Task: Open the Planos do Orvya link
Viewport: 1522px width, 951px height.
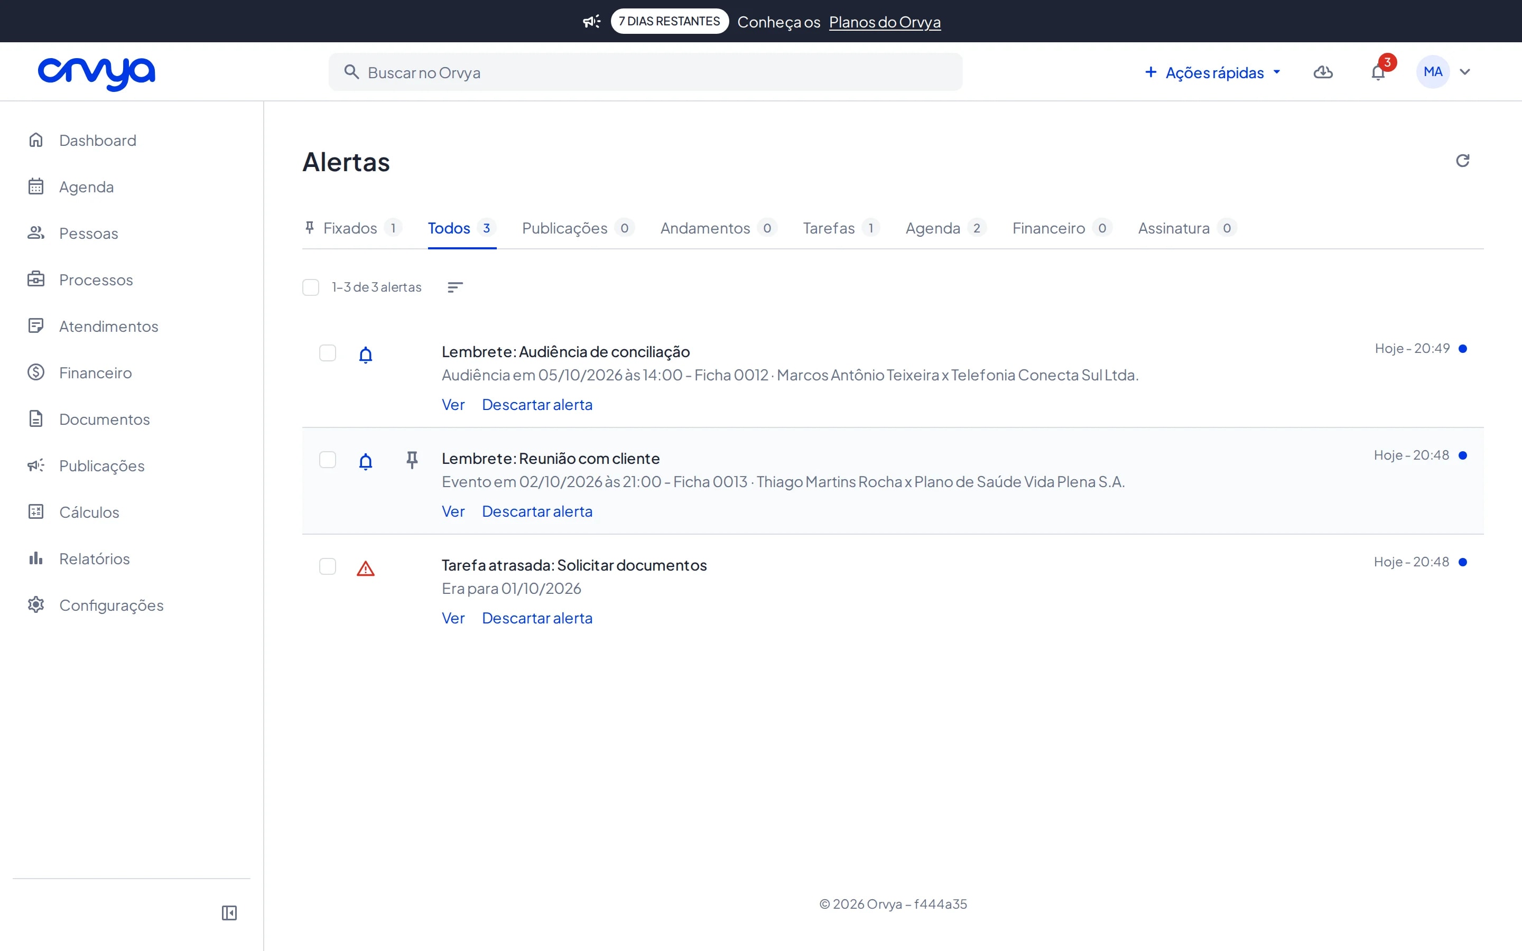Action: click(885, 22)
